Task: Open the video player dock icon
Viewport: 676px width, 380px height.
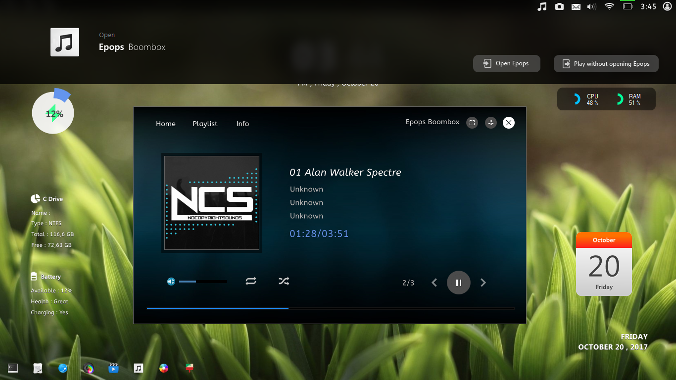Action: tap(113, 368)
